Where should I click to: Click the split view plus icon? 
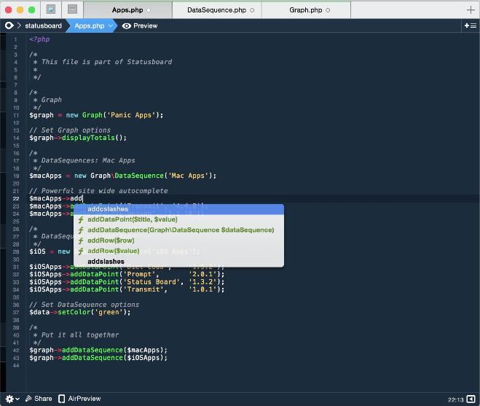coord(470,26)
